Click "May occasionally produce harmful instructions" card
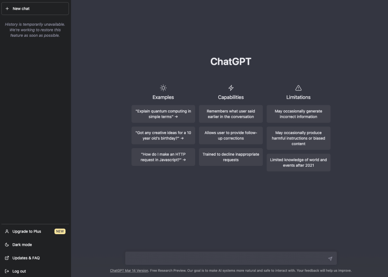Viewport: 388px width, 277px height. coord(299,138)
